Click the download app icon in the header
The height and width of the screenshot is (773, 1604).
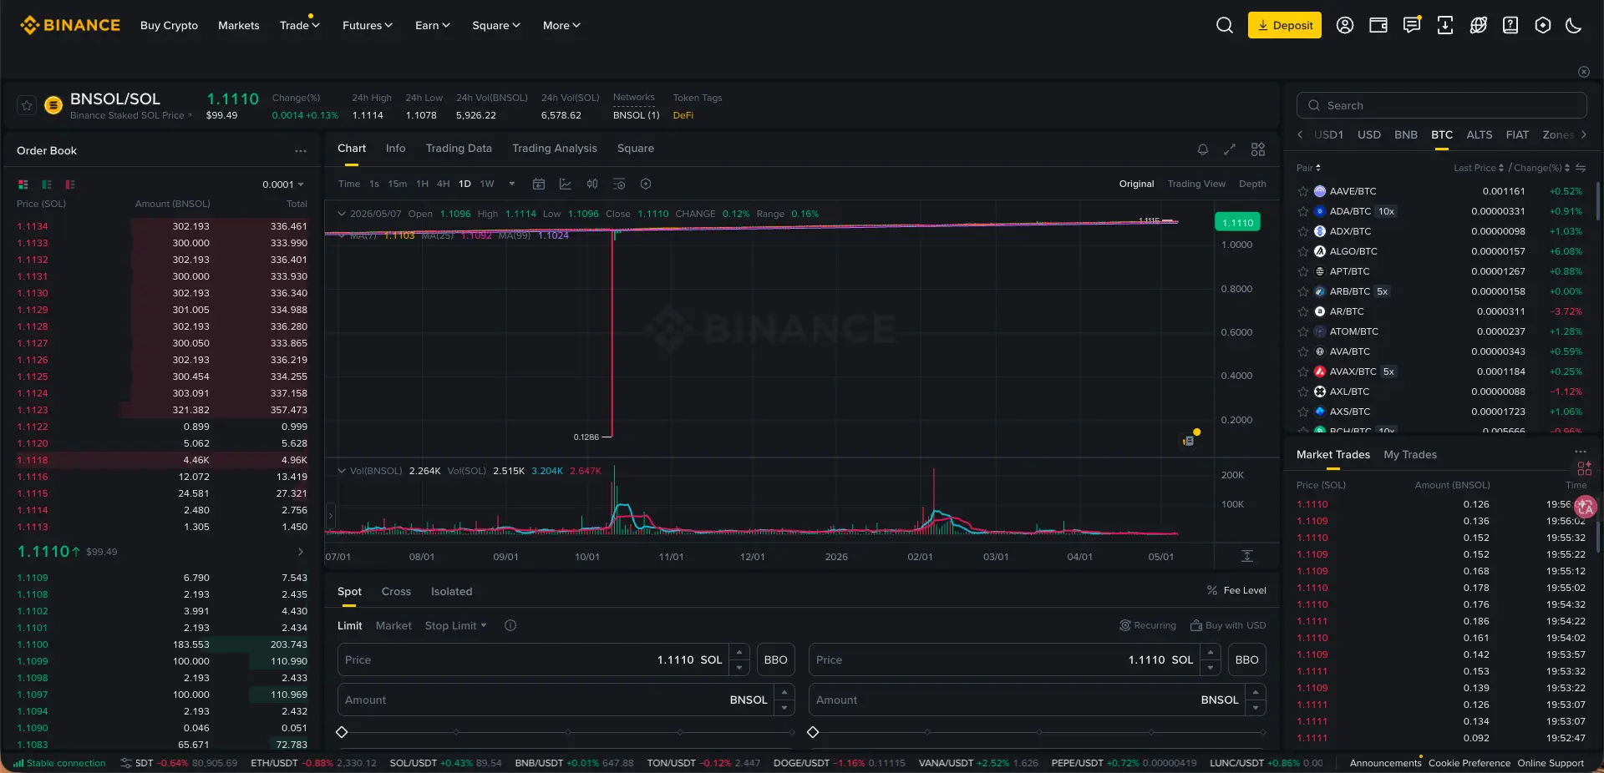1445,25
